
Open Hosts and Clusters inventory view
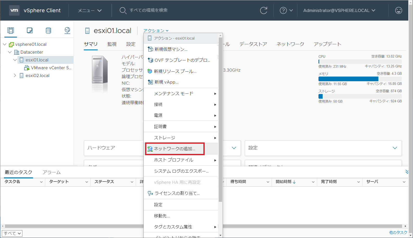[11, 30]
